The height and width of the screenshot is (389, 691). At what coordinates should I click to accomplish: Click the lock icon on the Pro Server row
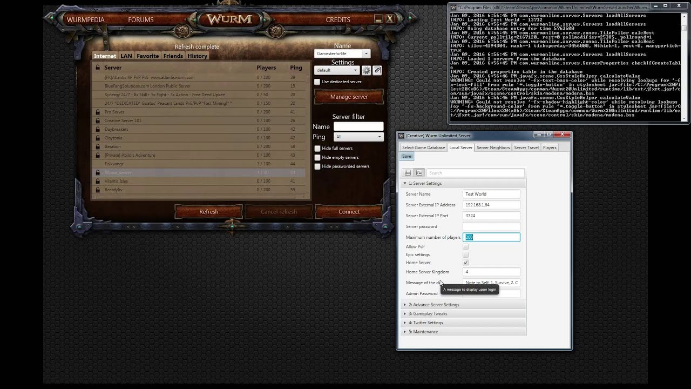98,112
